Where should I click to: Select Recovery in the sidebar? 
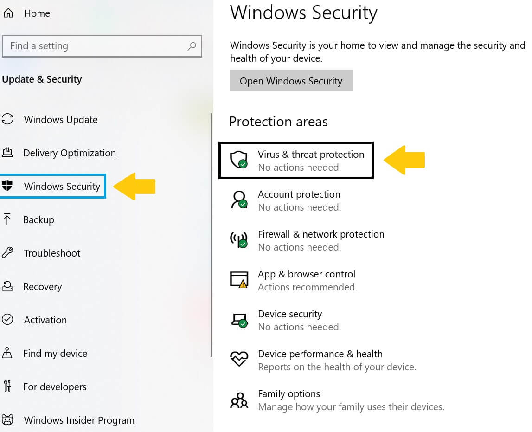coord(42,286)
